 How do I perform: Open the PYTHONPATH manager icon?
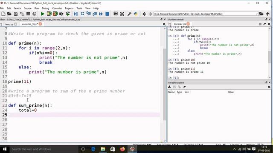click(136, 14)
